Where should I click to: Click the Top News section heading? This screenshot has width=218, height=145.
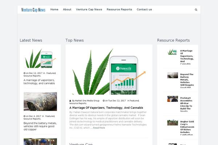point(74,40)
